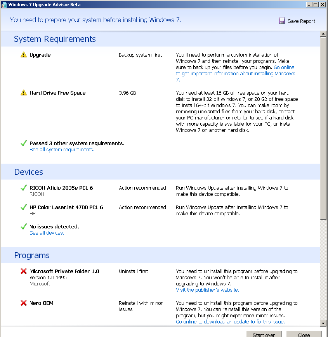Minimize the Upgrade Advisor window
The height and width of the screenshot is (337, 328).
pos(309,5)
